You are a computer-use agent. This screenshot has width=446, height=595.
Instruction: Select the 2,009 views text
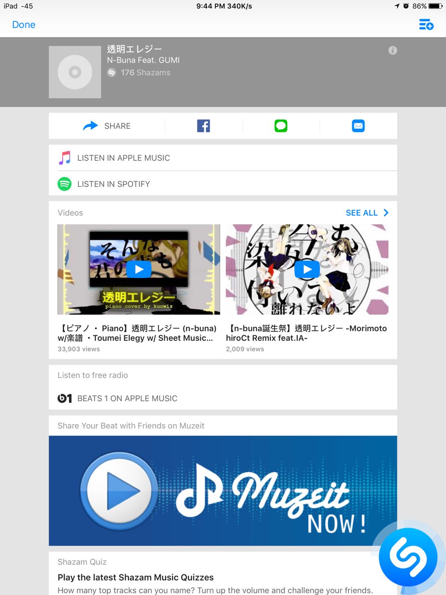pyautogui.click(x=245, y=349)
